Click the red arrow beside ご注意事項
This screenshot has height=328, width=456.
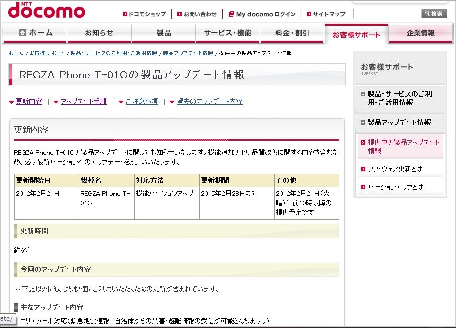point(121,102)
